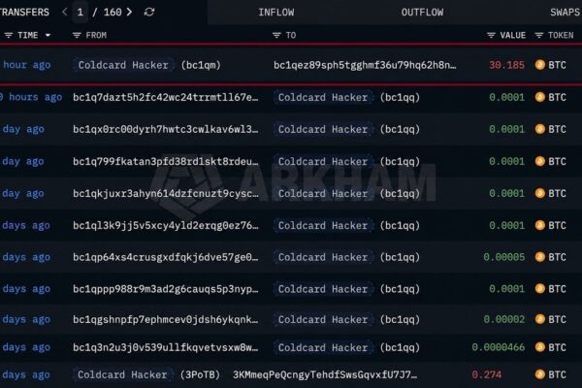This screenshot has height=388, width=582.
Task: Go to the previous transfers page
Action: tap(65, 12)
